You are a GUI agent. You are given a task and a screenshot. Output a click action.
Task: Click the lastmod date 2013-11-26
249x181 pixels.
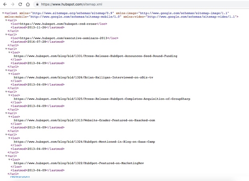[37, 28]
